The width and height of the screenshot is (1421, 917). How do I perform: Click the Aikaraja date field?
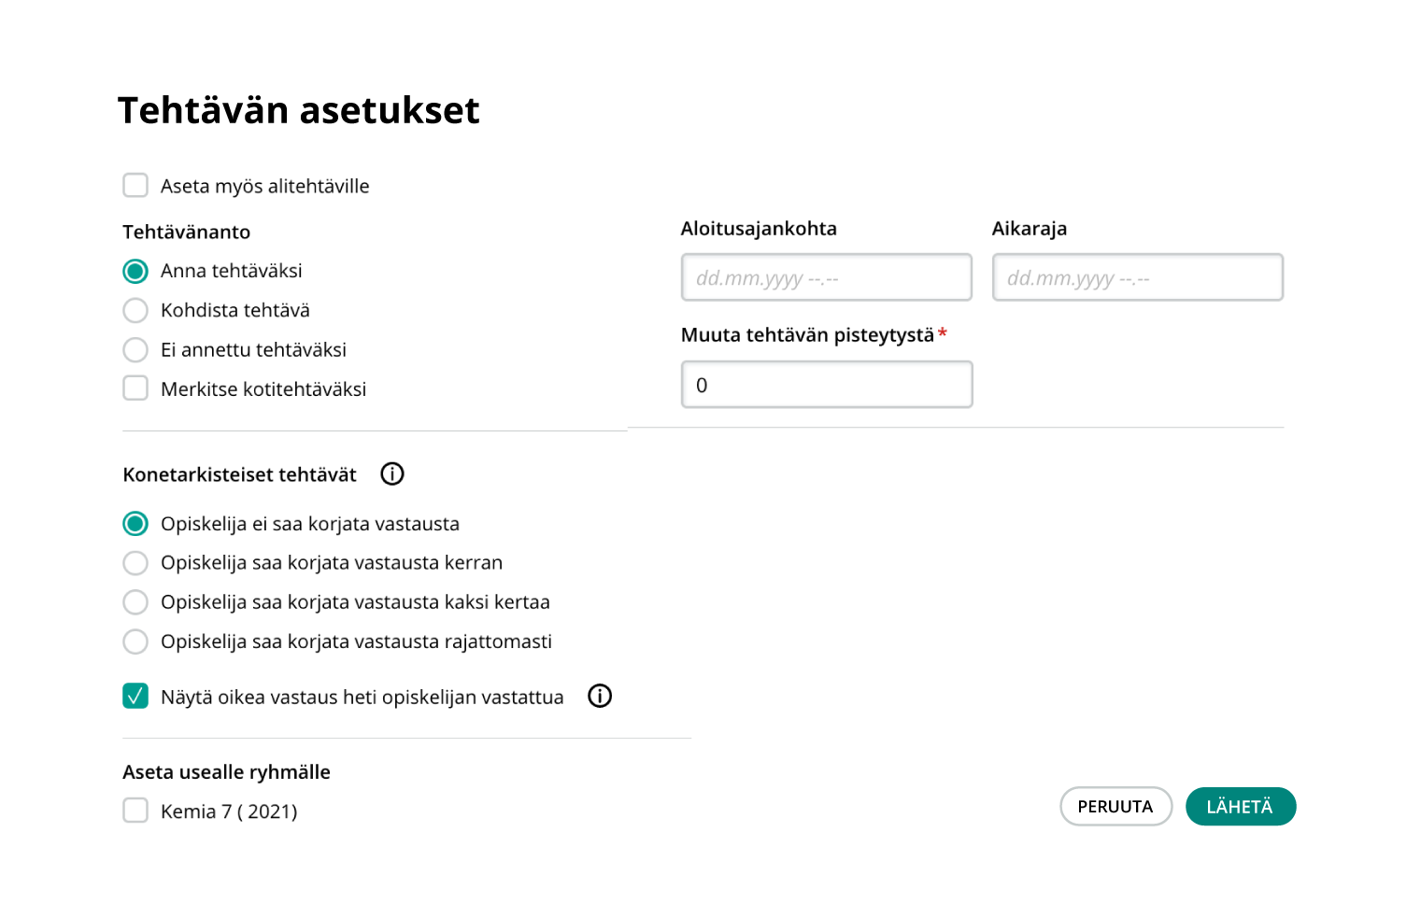pos(1137,277)
